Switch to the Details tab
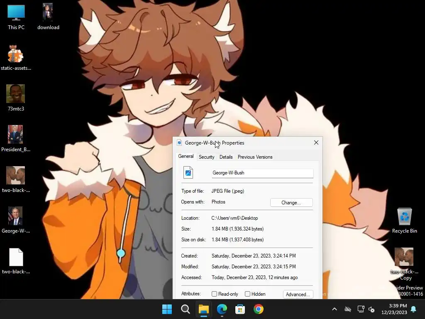The height and width of the screenshot is (319, 425). click(x=226, y=157)
